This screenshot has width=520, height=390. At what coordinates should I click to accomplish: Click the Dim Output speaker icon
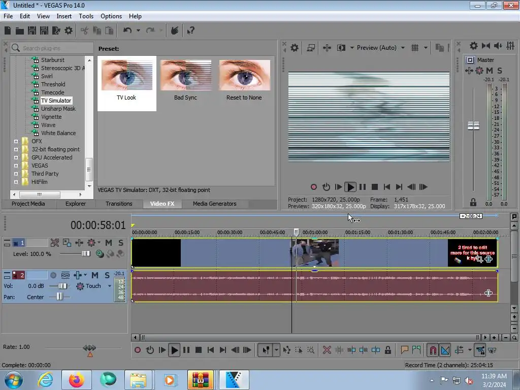tap(498, 46)
